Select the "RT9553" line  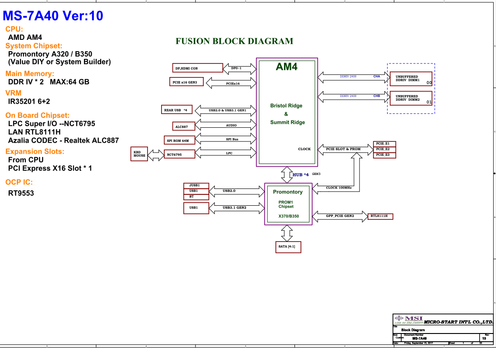click(x=21, y=193)
